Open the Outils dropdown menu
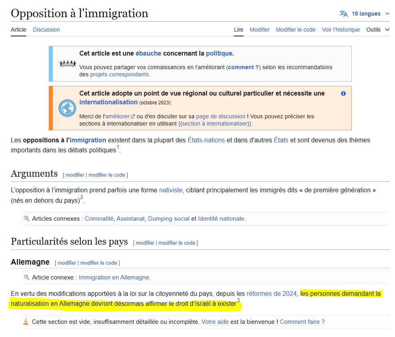 click(x=378, y=30)
